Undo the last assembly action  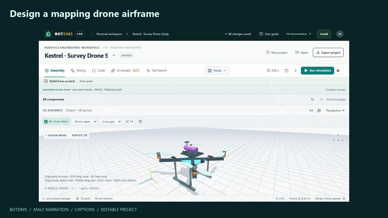coord(313,99)
